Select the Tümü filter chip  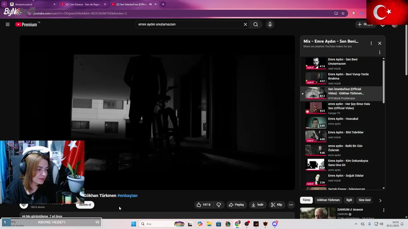tap(306, 200)
